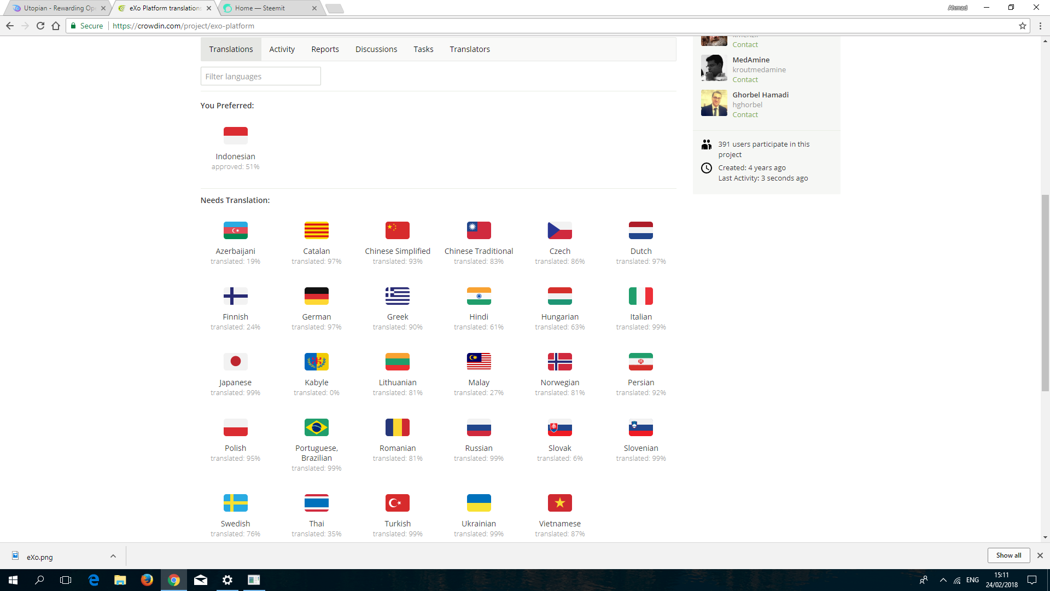The height and width of the screenshot is (591, 1050).
Task: Reload the page
Action: point(40,26)
